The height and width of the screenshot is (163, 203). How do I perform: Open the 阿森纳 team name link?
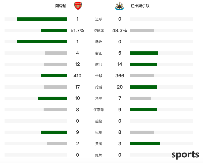coord(61,6)
